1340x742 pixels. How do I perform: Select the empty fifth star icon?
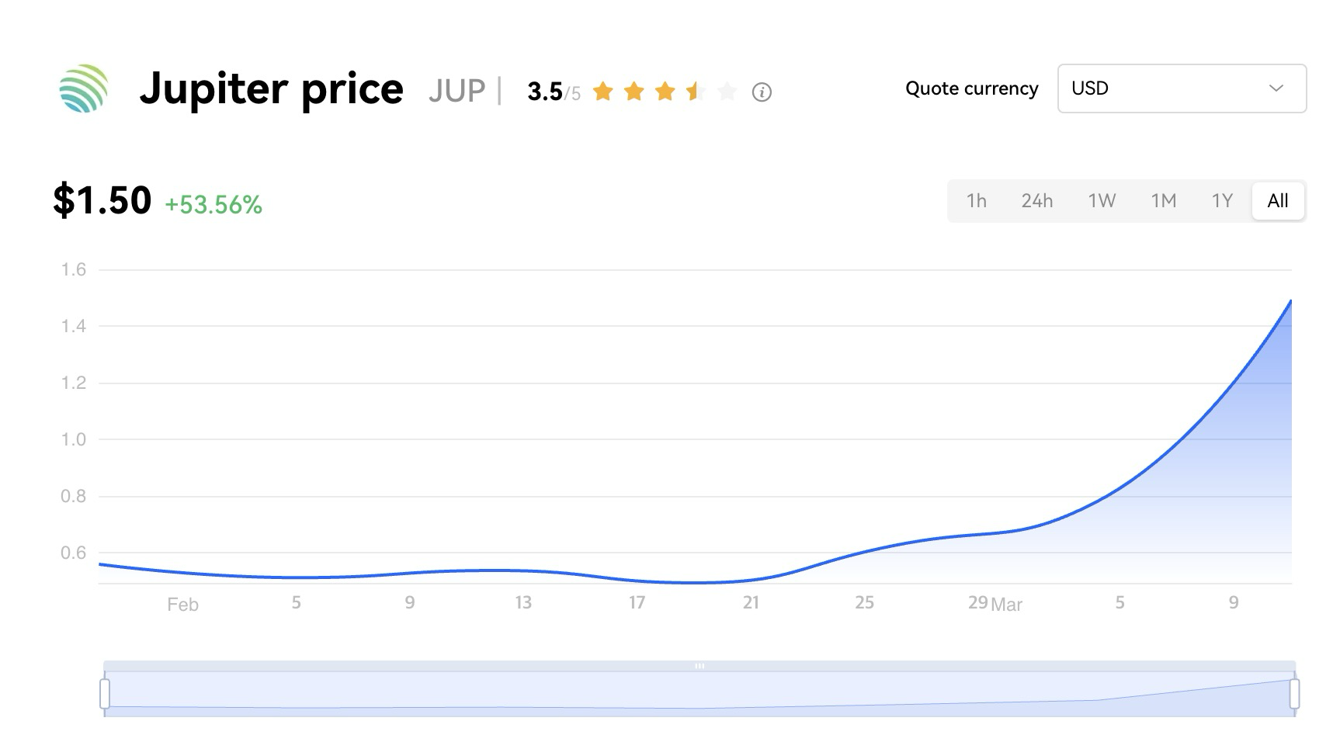(727, 92)
